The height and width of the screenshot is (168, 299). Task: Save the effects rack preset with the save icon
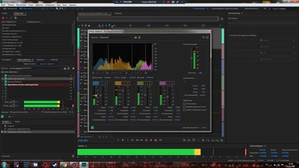65,68
